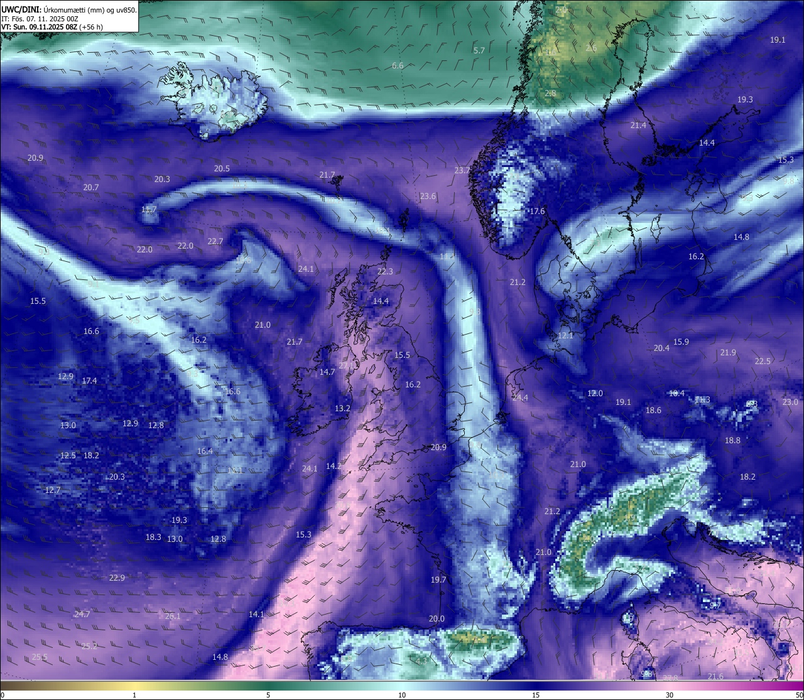This screenshot has height=700, width=804.
Task: Click the '21.9' value in the east
Action: click(x=728, y=353)
